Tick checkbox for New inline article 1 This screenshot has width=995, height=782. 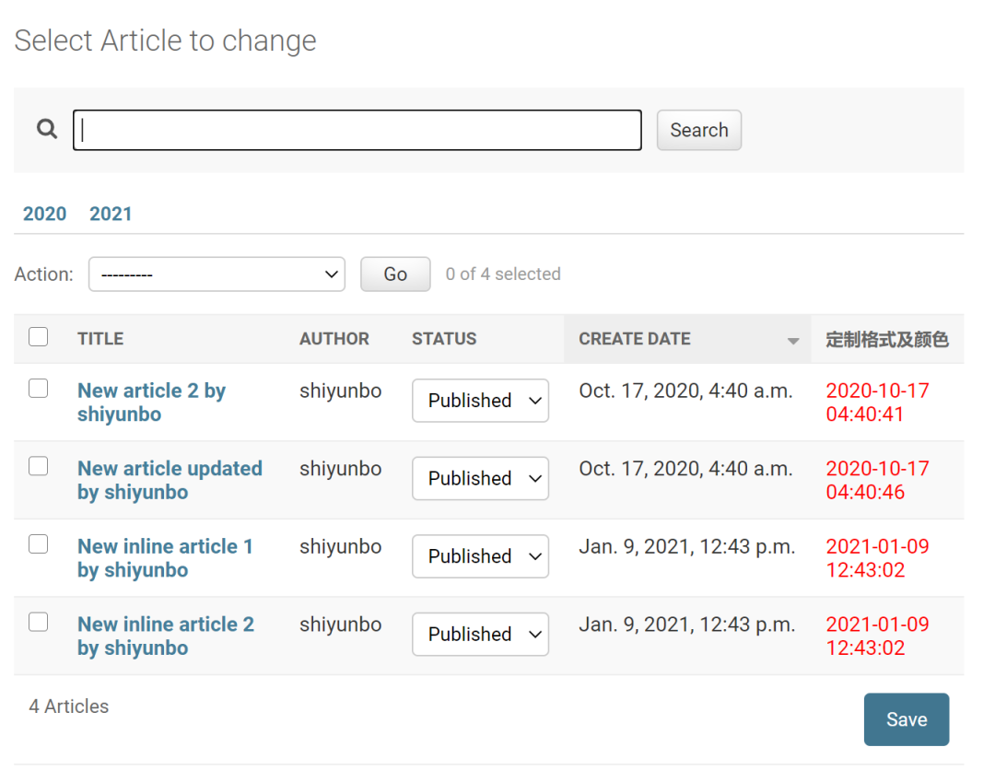coord(38,544)
